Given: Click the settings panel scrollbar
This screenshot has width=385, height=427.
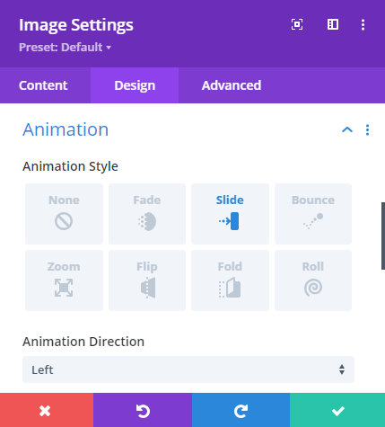Looking at the screenshot, I should (383, 236).
